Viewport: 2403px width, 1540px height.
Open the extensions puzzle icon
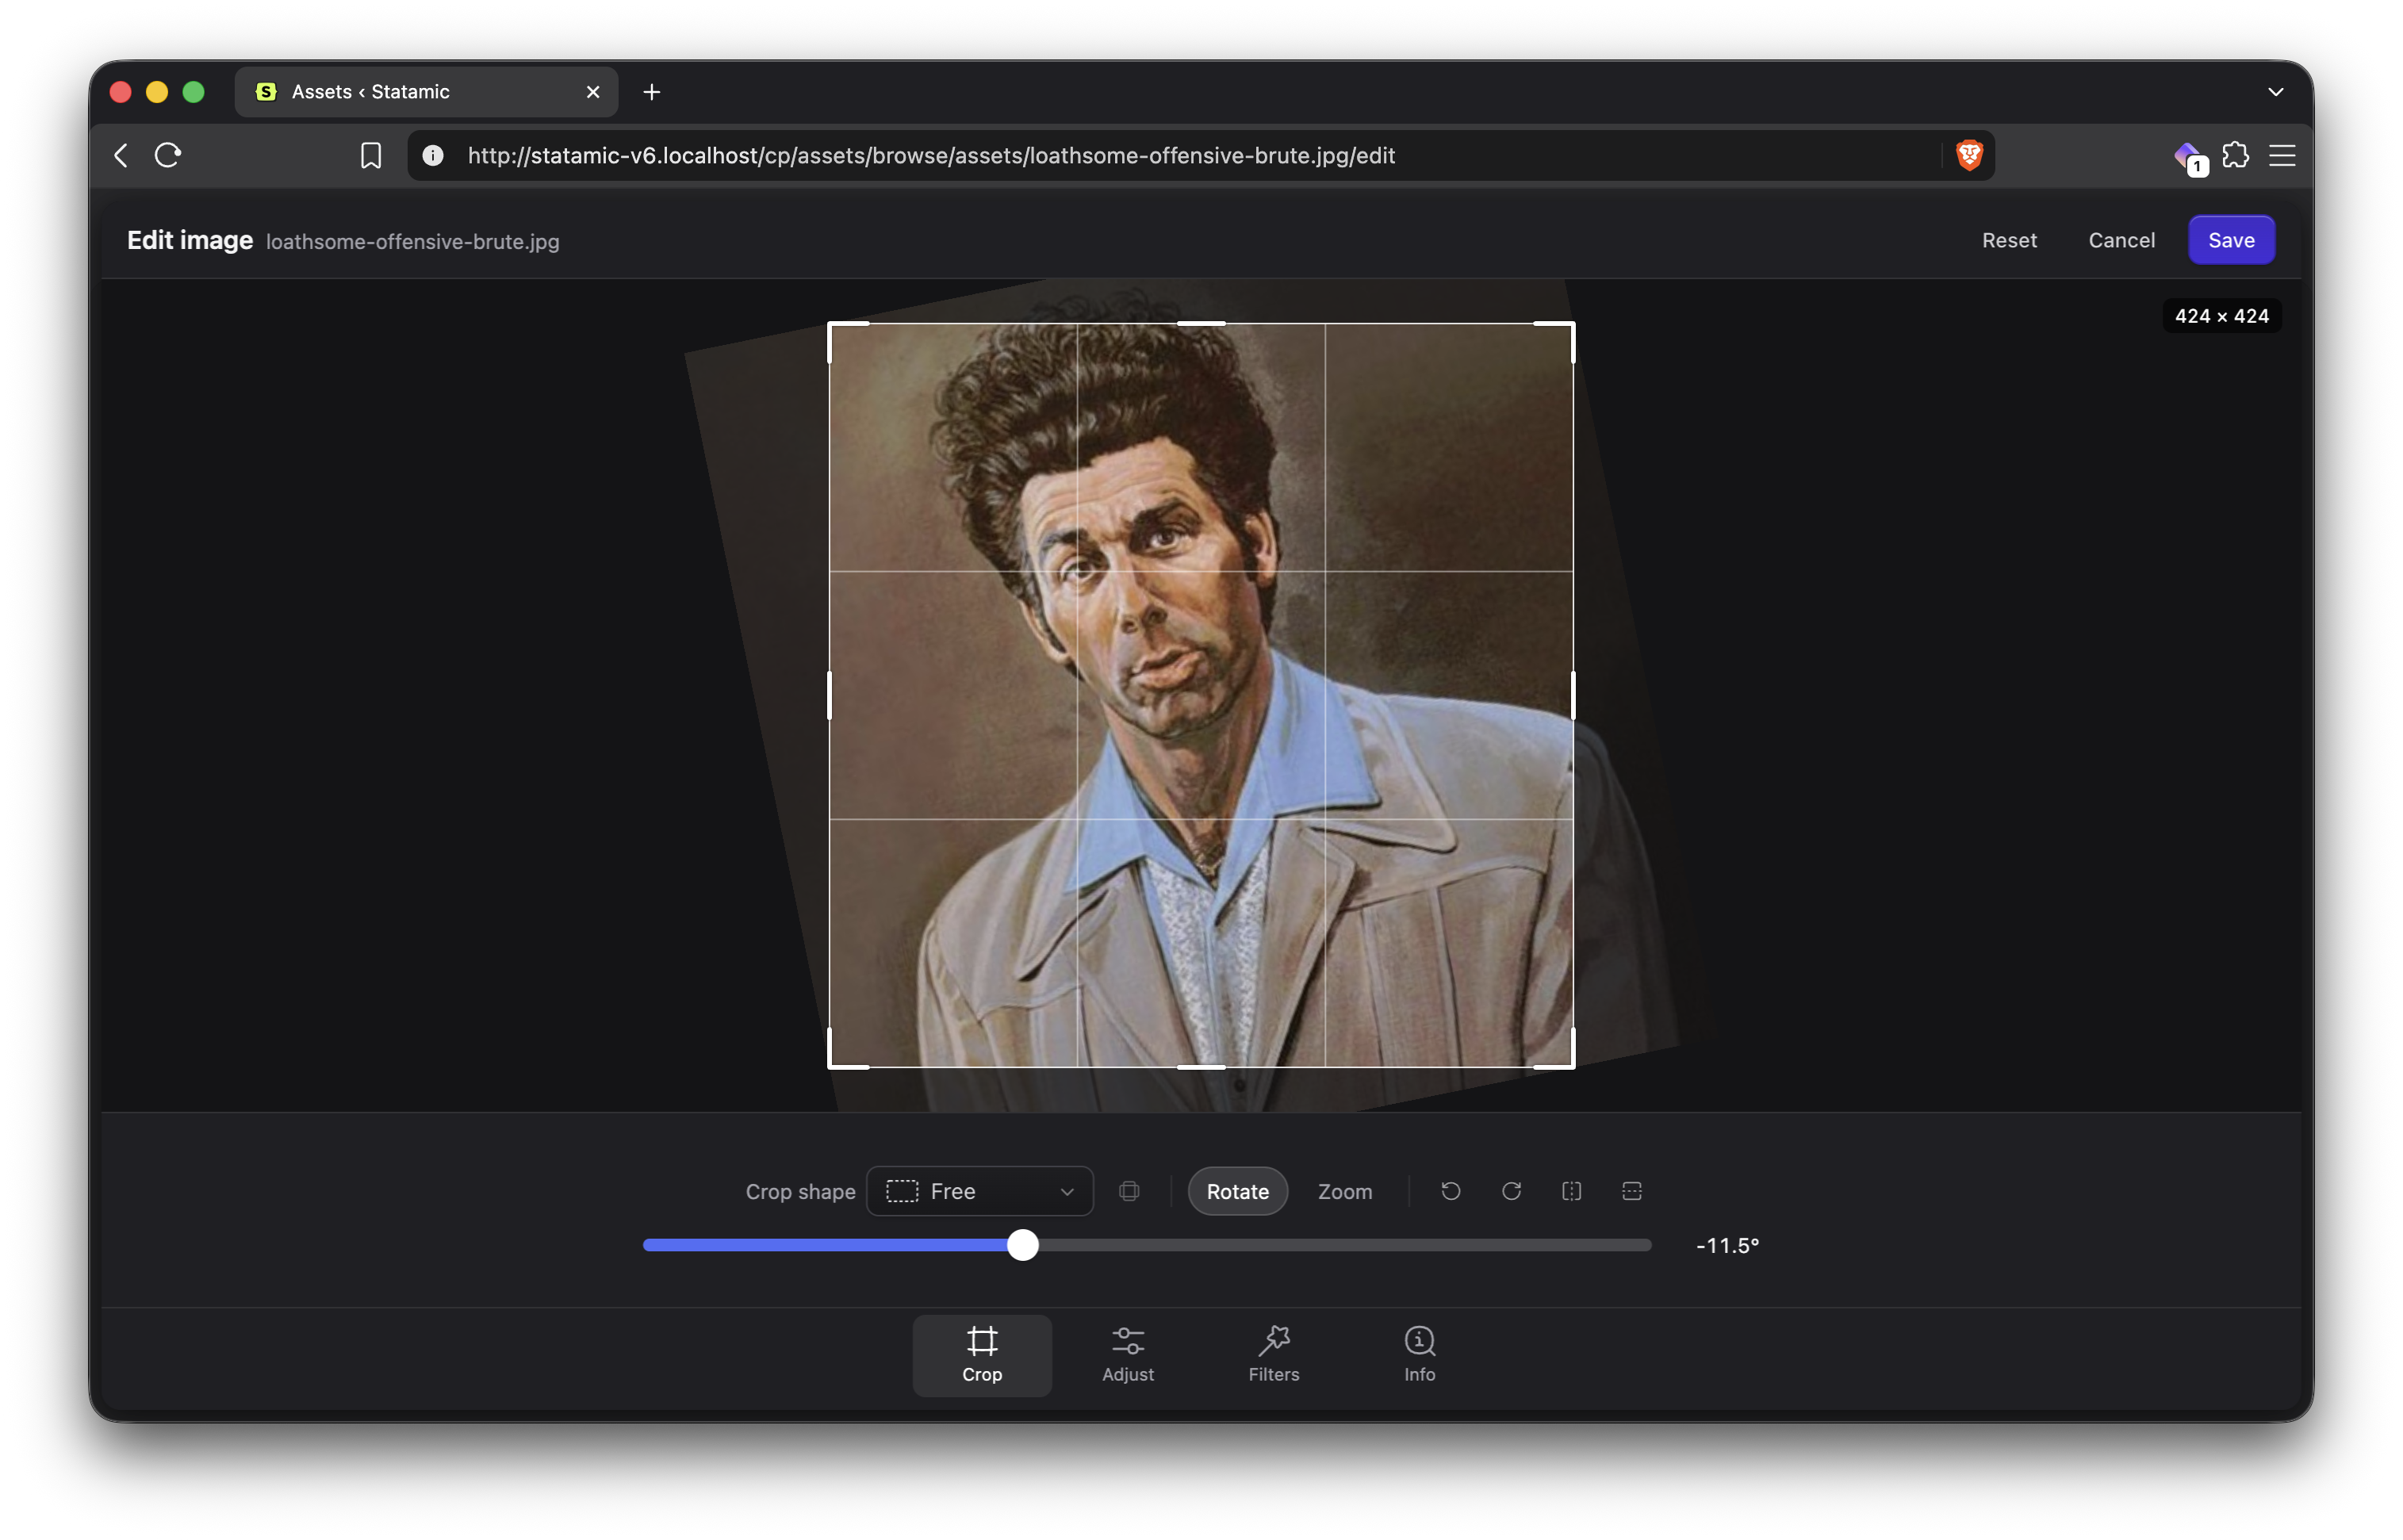tap(2235, 155)
